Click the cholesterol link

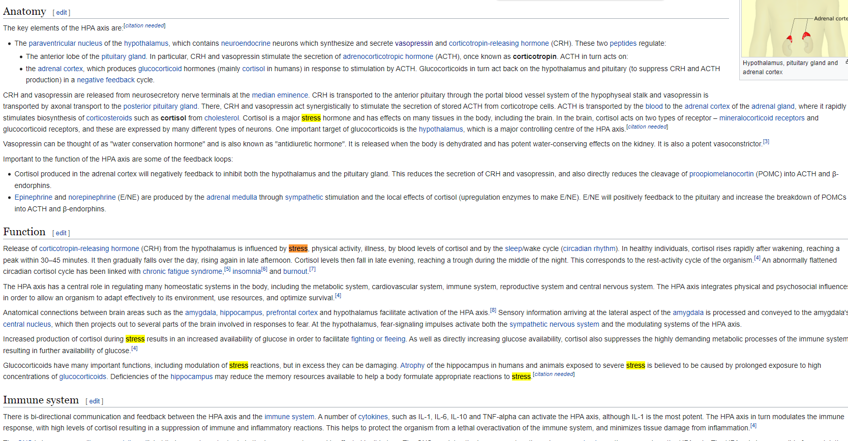pyautogui.click(x=222, y=118)
